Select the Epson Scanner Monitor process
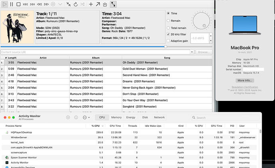 [130, 158]
